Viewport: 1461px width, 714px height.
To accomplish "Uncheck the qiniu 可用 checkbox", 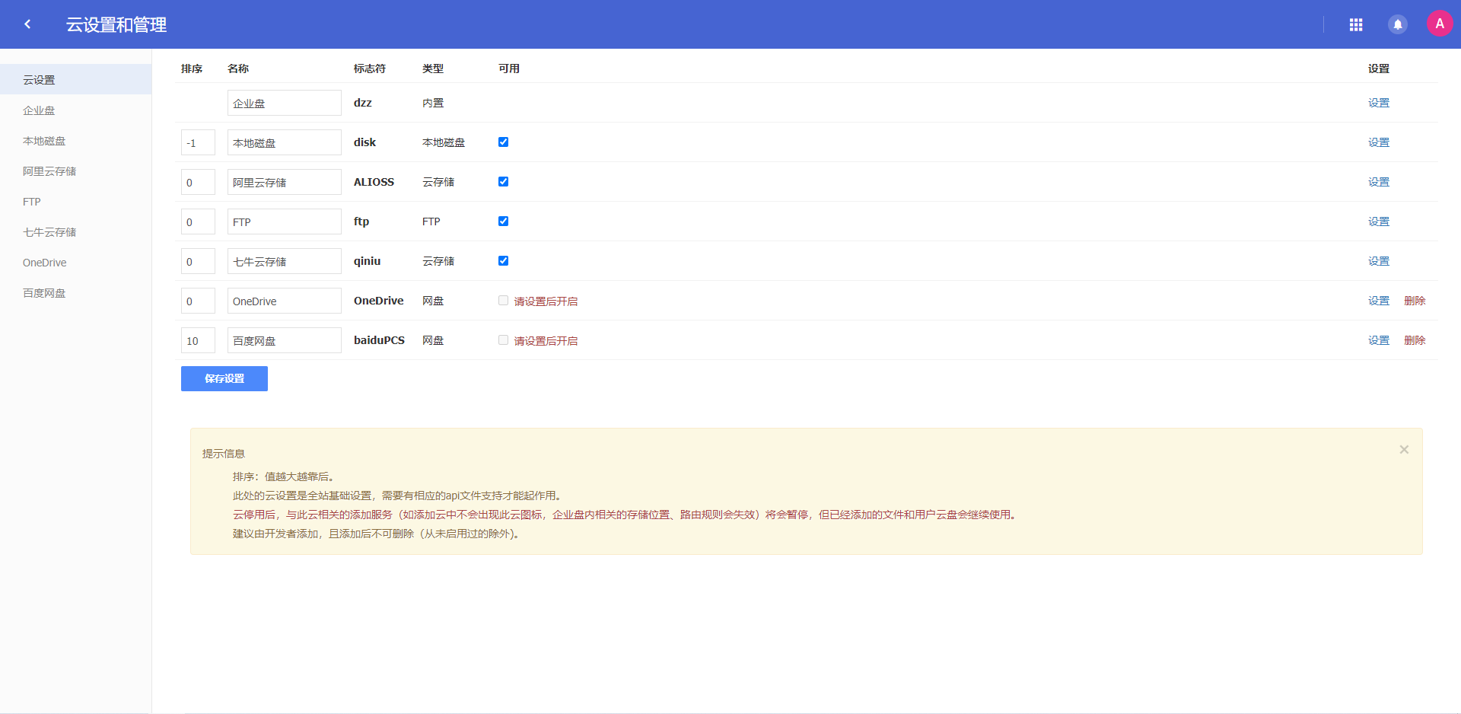I will pos(503,260).
